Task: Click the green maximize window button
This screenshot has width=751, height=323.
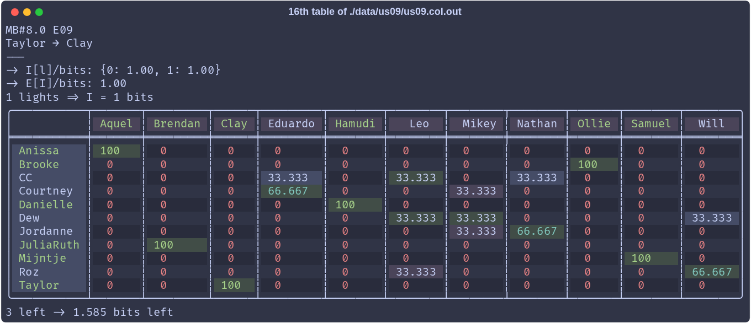Action: [x=39, y=12]
